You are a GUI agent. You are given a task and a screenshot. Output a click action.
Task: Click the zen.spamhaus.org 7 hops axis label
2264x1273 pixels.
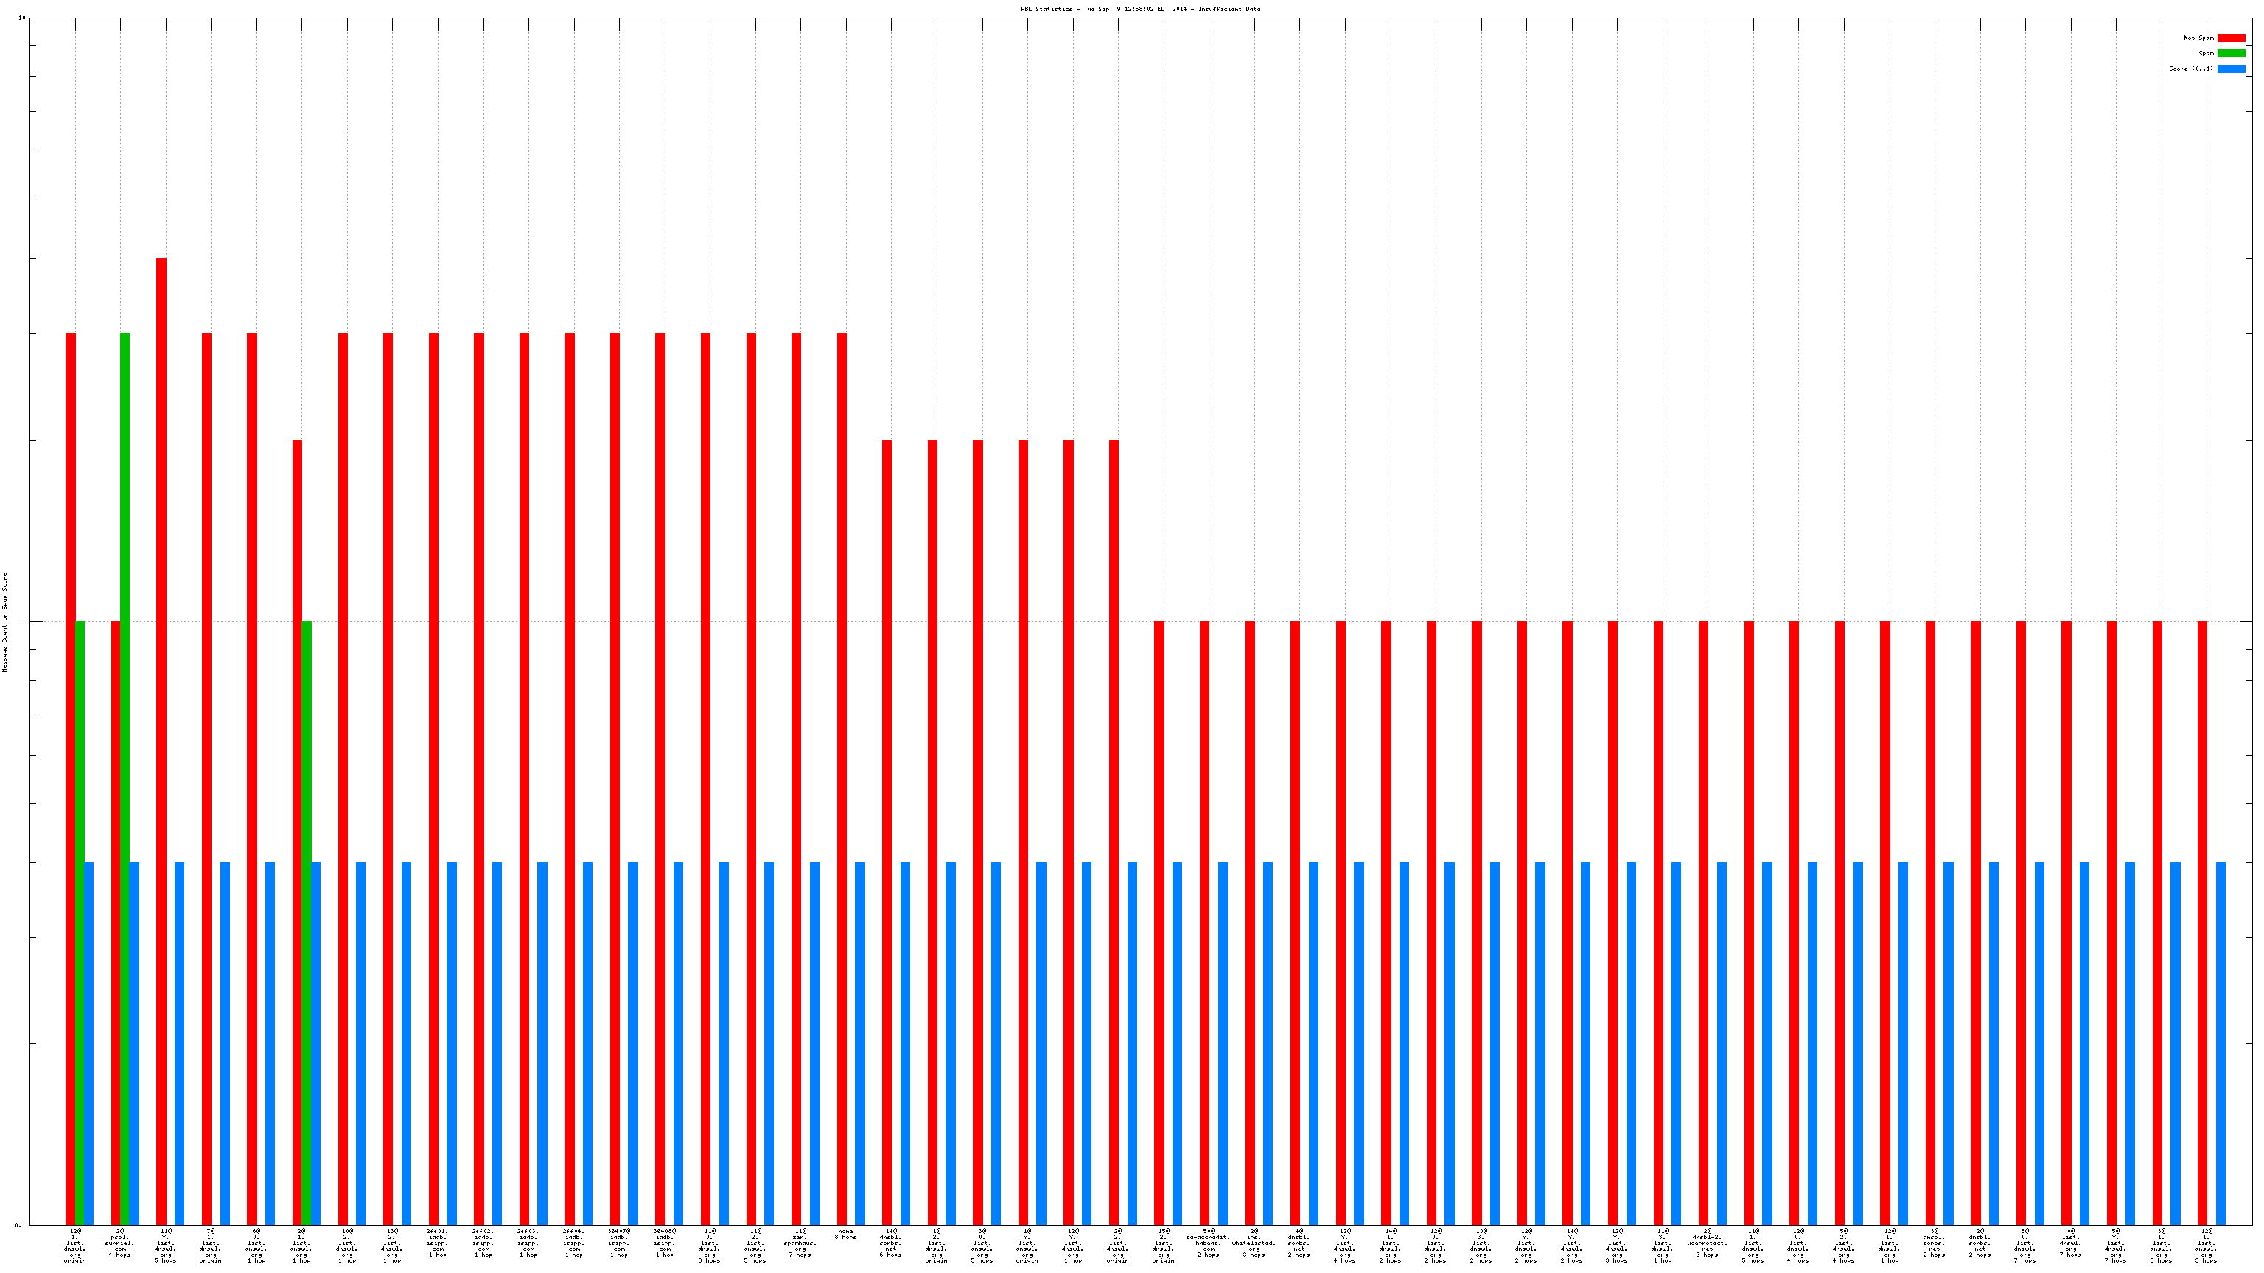click(800, 1243)
